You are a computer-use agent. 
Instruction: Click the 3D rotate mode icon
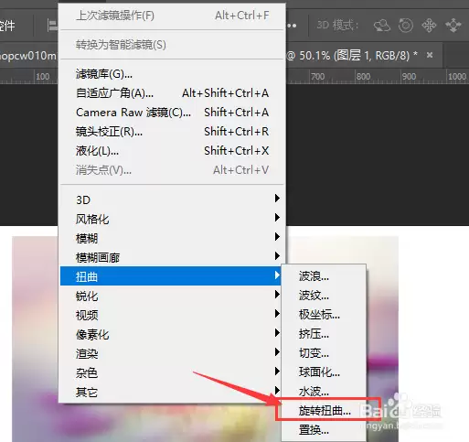tap(382, 26)
